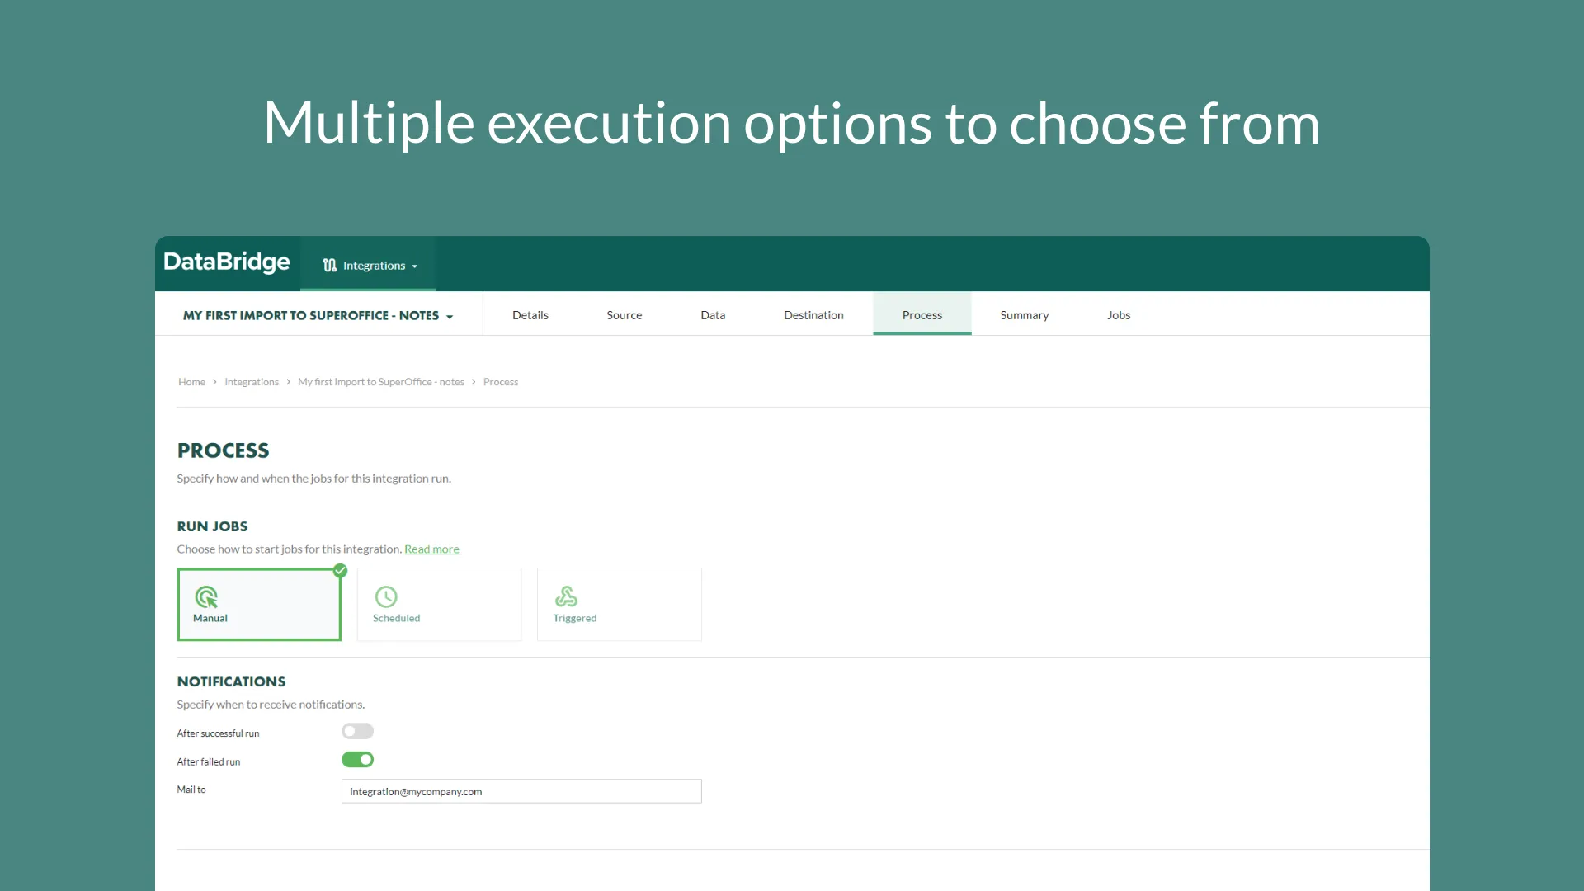Click the Mail to email field
This screenshot has width=1584, height=891.
coord(521,792)
